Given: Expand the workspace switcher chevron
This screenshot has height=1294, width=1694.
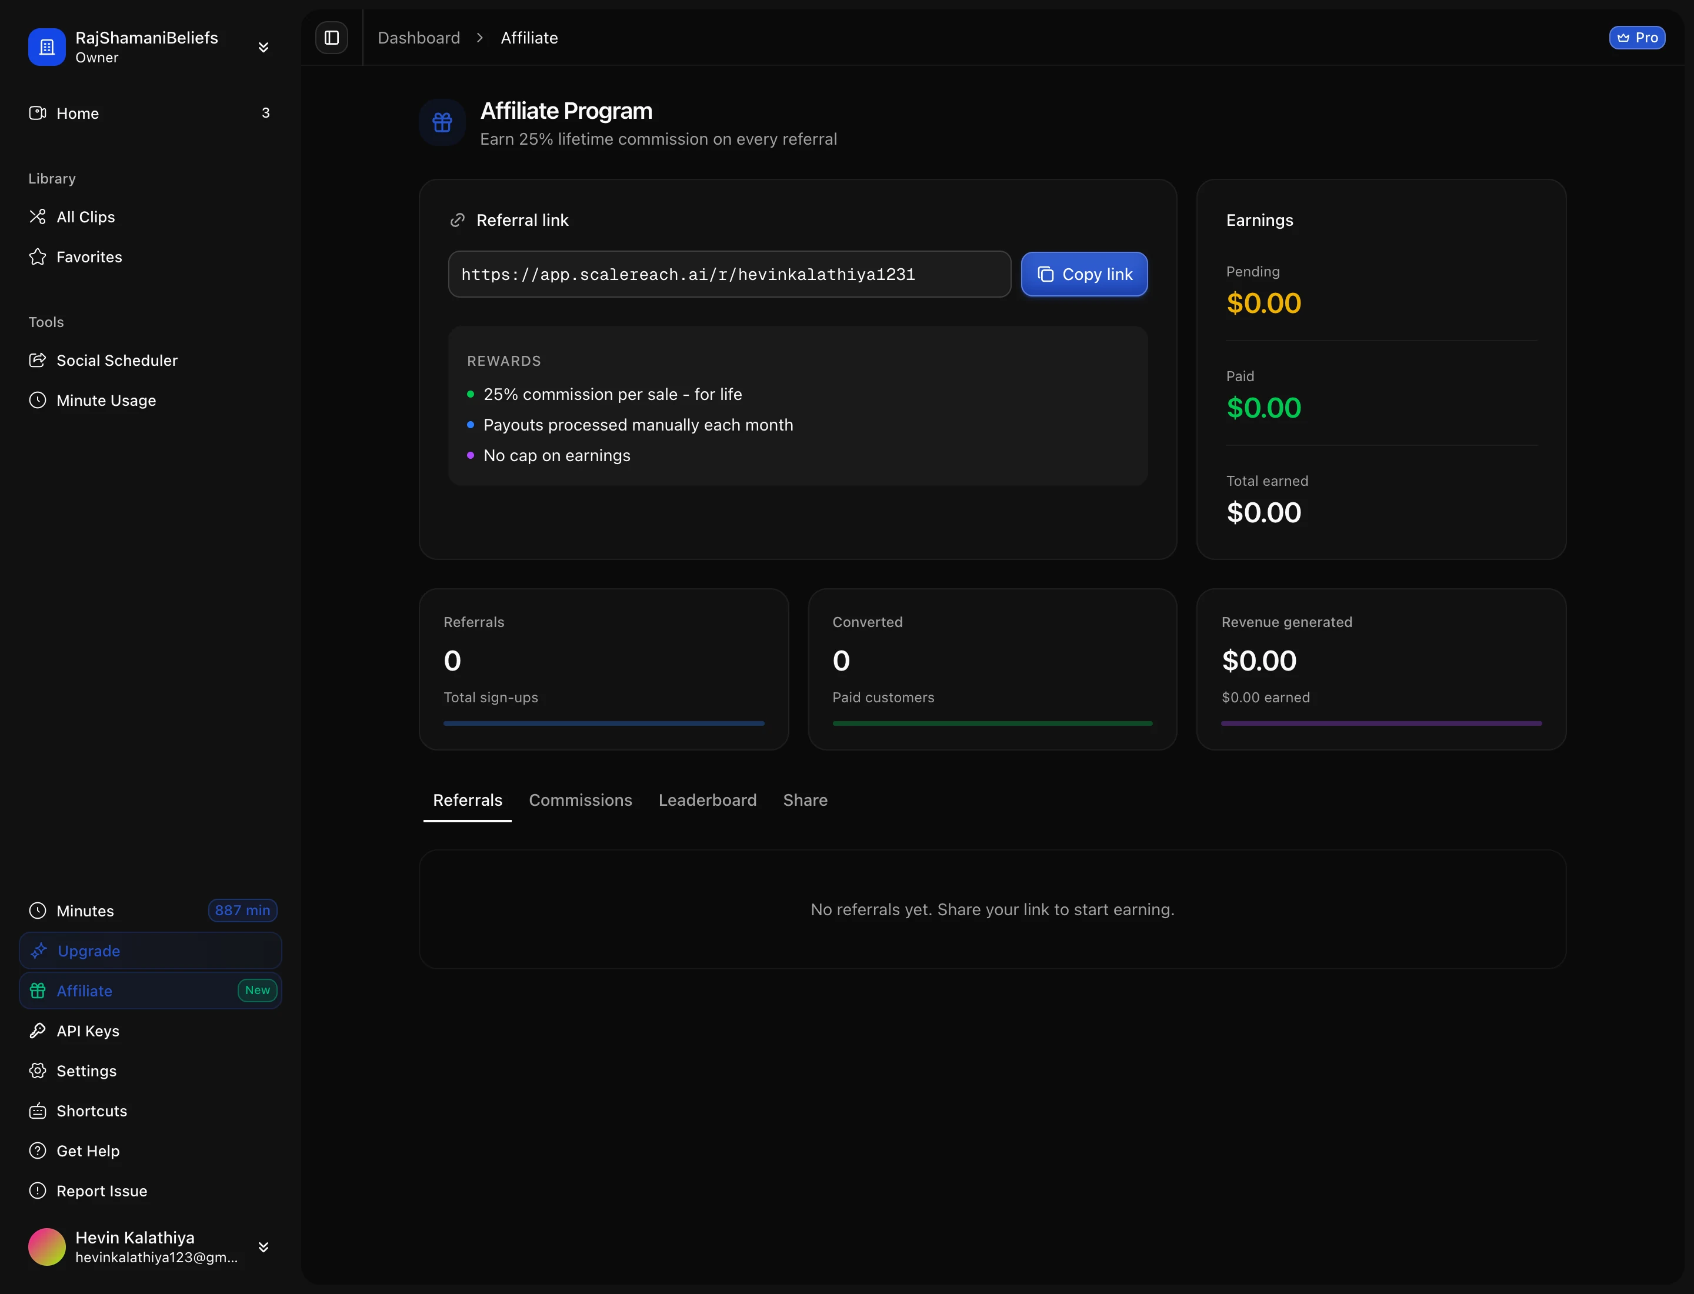Looking at the screenshot, I should tap(264, 47).
